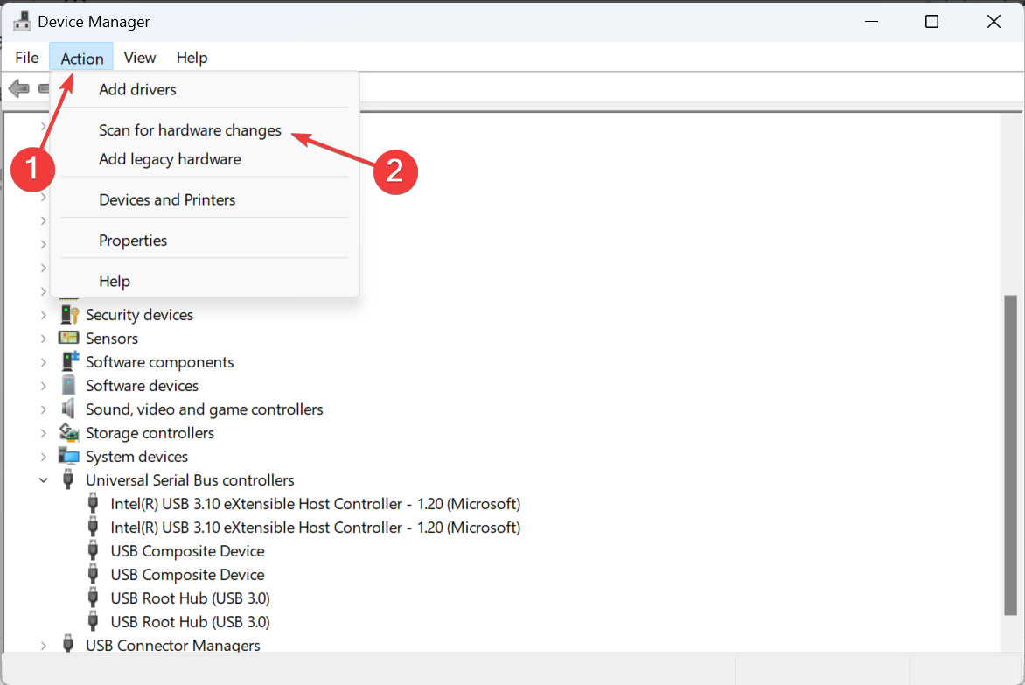Select the Sensors category label
This screenshot has width=1025, height=685.
(x=112, y=339)
